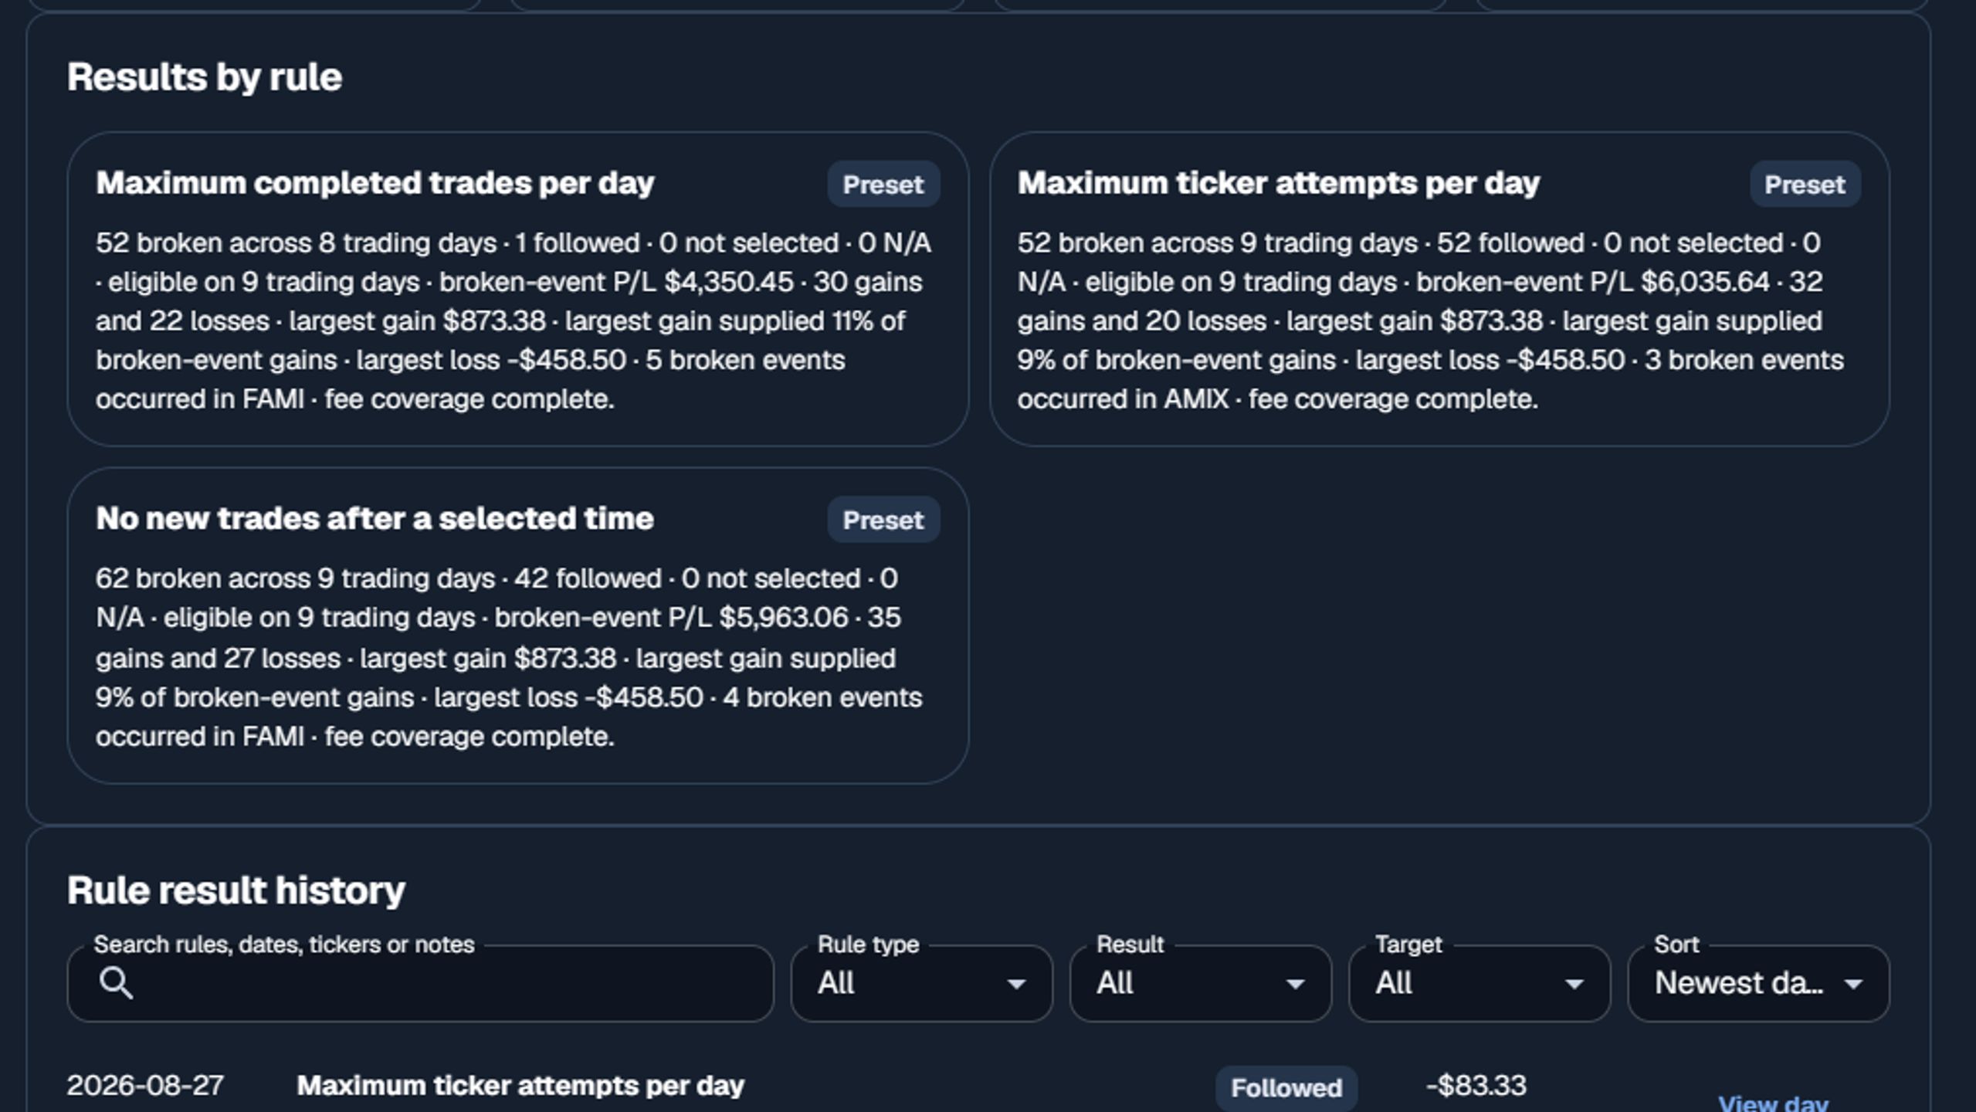Open the Target filter dropdown

1479,983
